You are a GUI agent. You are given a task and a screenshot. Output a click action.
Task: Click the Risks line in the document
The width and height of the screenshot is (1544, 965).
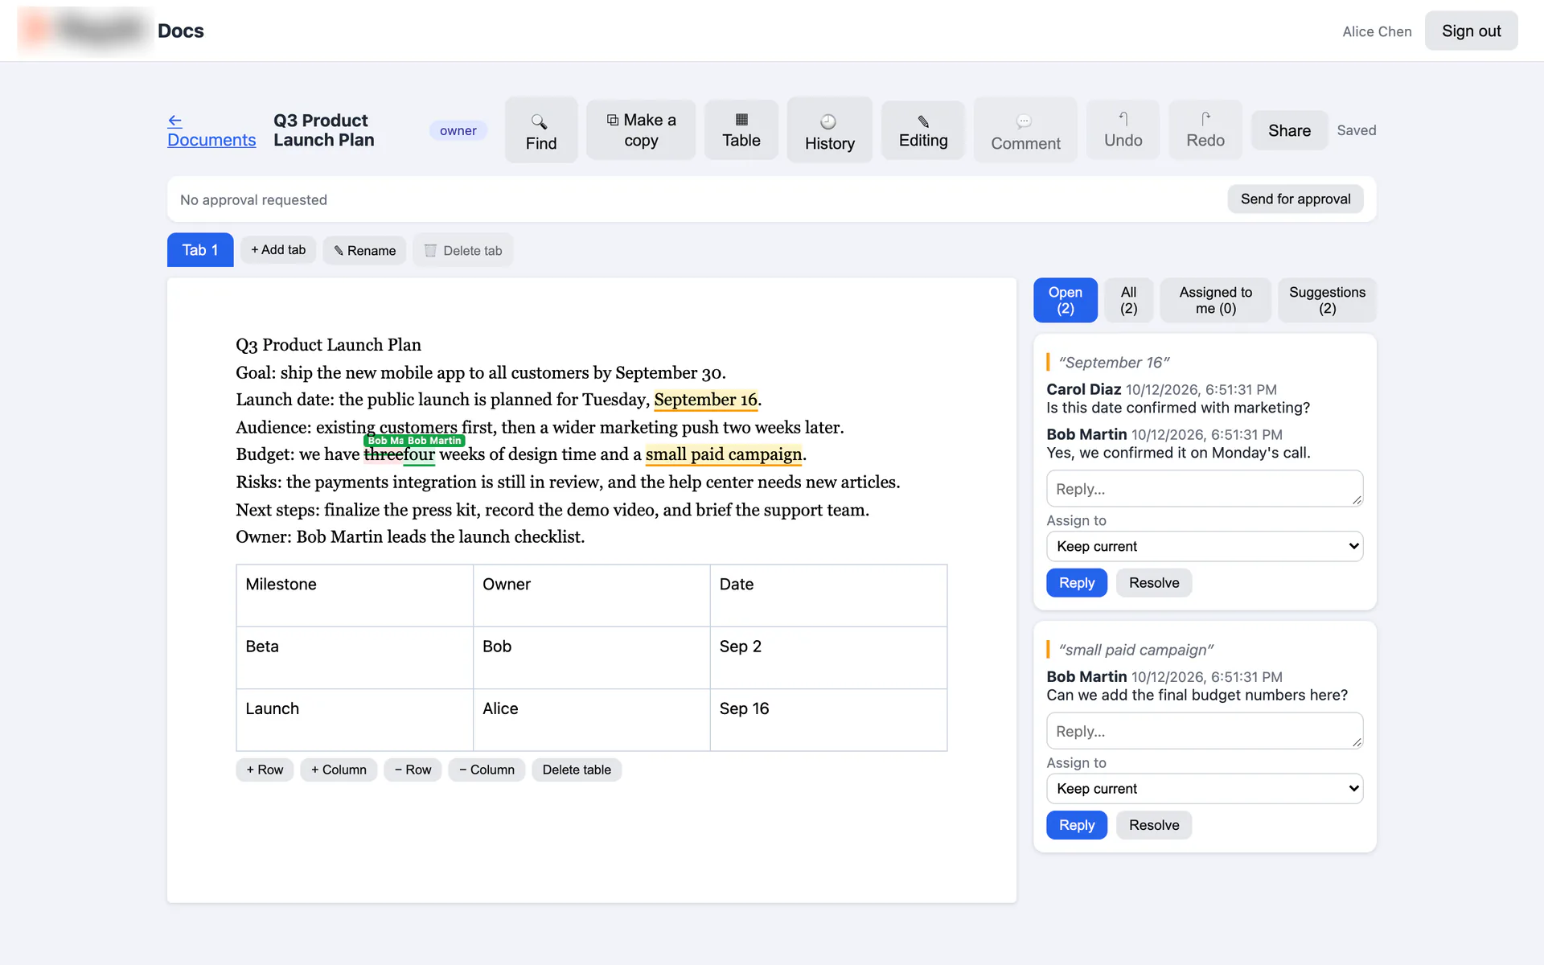(568, 482)
